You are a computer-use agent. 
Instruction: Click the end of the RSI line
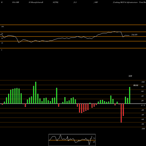[129, 35]
